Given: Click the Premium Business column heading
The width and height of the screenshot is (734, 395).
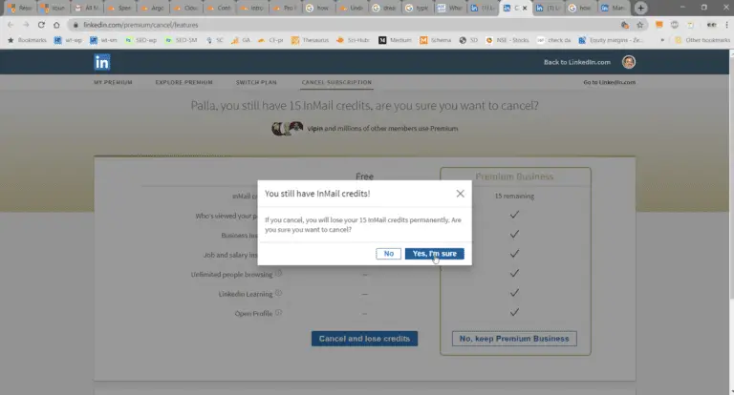Looking at the screenshot, I should 514,177.
